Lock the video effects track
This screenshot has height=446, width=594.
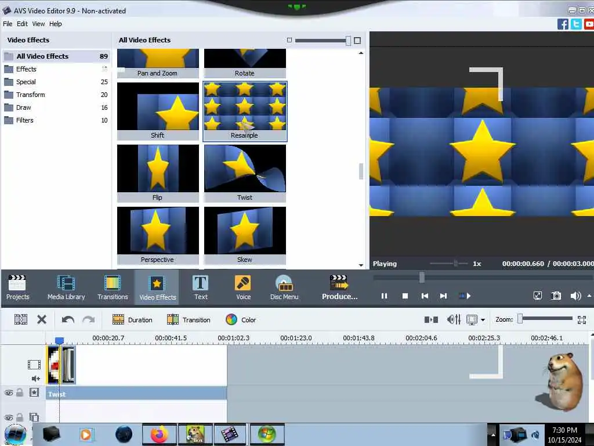pyautogui.click(x=20, y=393)
